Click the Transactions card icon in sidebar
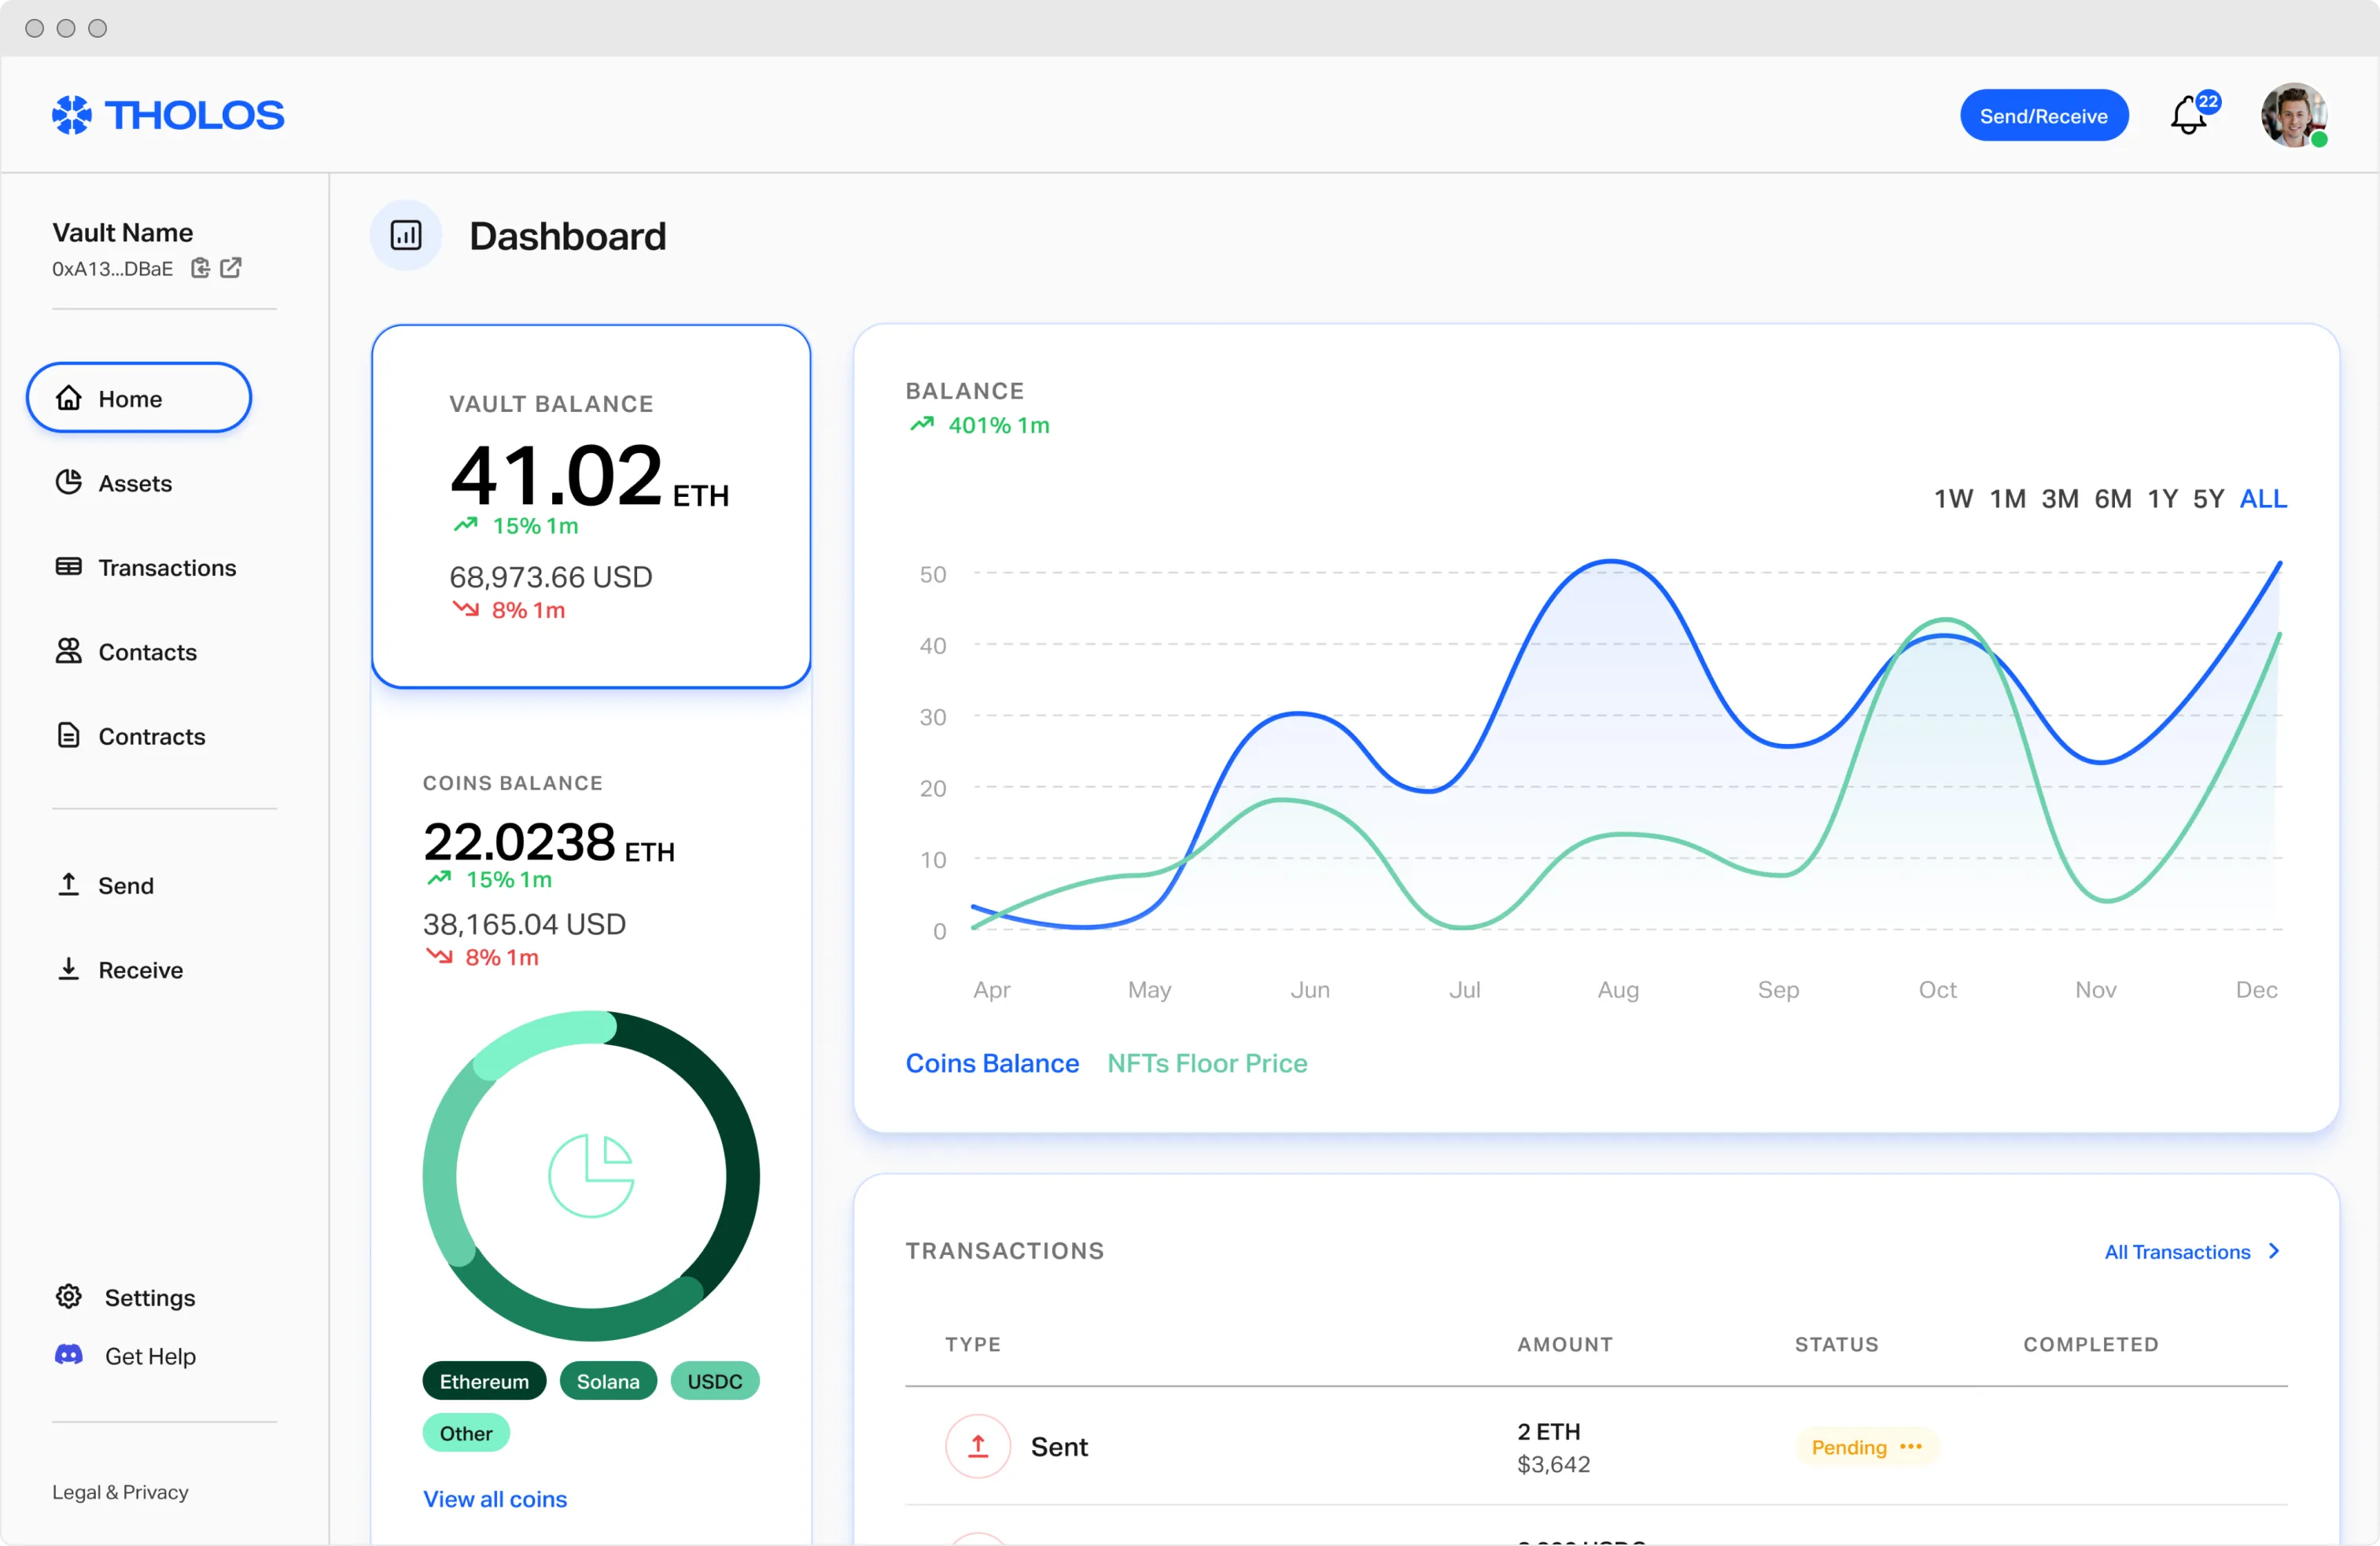2380x1546 pixels. pos(68,567)
